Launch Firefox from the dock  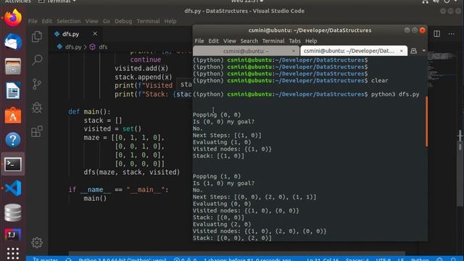(x=13, y=17)
